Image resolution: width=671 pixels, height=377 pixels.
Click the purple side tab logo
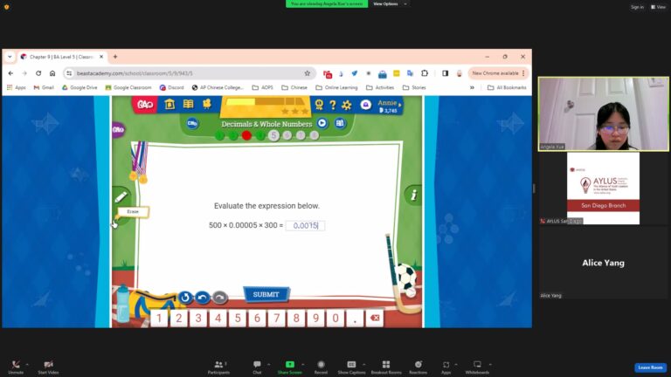tap(119, 129)
